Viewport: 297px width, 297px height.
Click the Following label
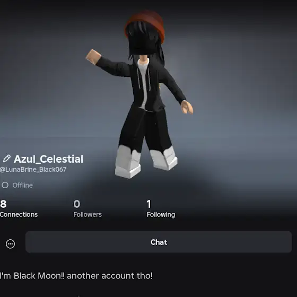tap(161, 215)
